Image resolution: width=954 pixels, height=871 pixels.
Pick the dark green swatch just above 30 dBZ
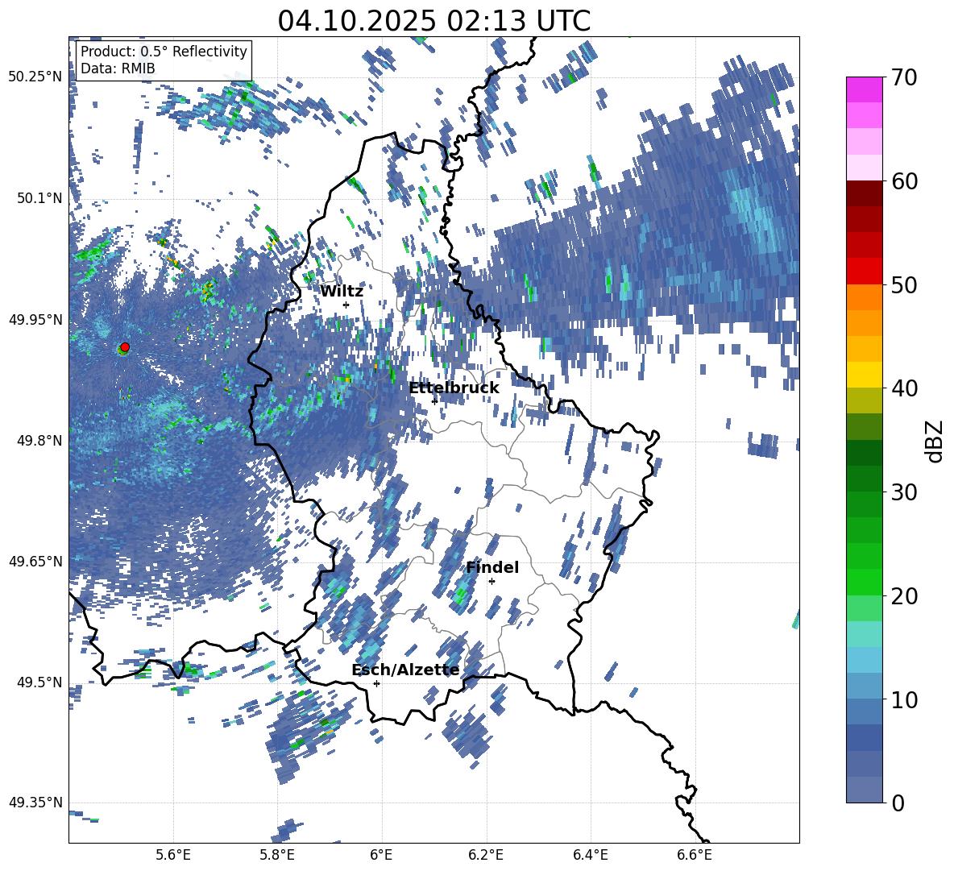[864, 479]
